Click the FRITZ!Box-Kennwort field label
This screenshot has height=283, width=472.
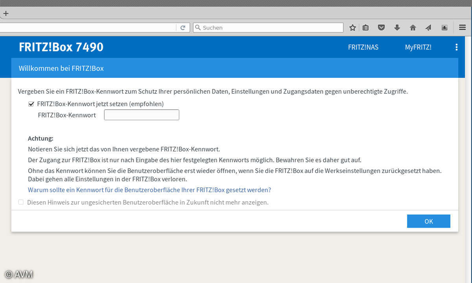67,115
